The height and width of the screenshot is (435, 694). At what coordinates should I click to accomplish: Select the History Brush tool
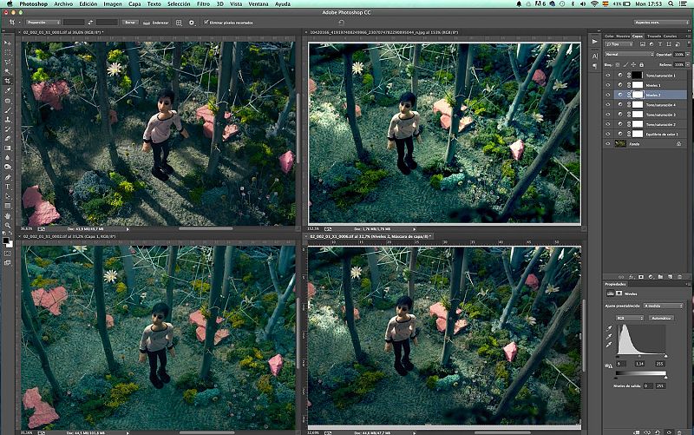pos(8,129)
